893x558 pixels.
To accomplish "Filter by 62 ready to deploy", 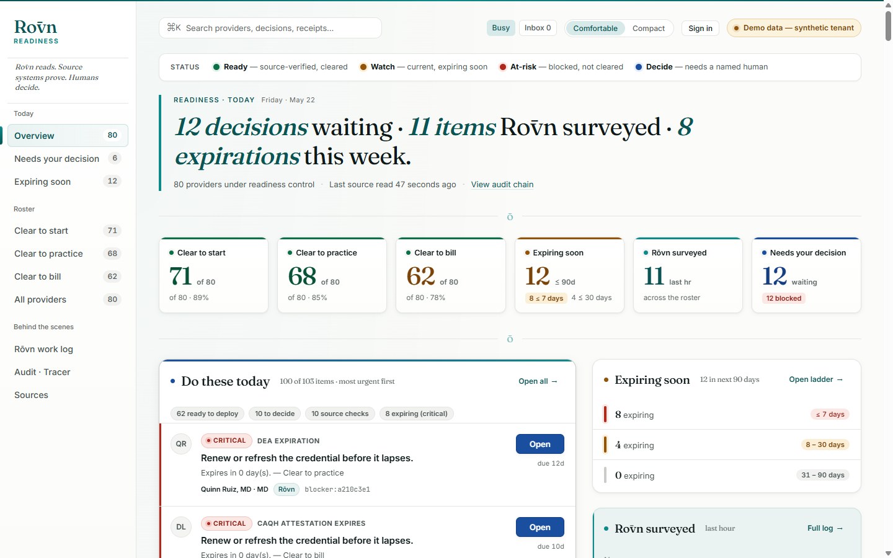I will (x=207, y=414).
